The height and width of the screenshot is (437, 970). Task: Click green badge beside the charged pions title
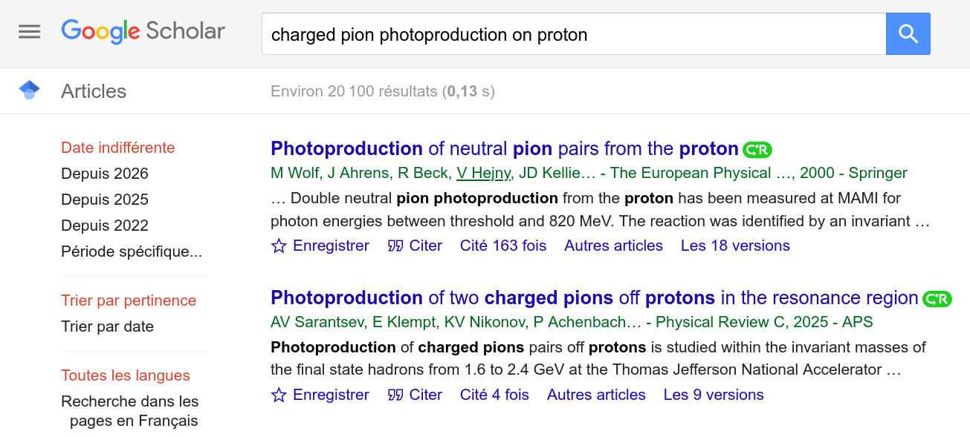point(937,299)
